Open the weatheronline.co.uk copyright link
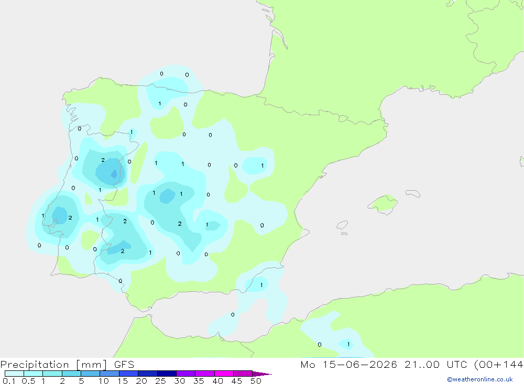This screenshot has height=384, width=524. [479, 379]
